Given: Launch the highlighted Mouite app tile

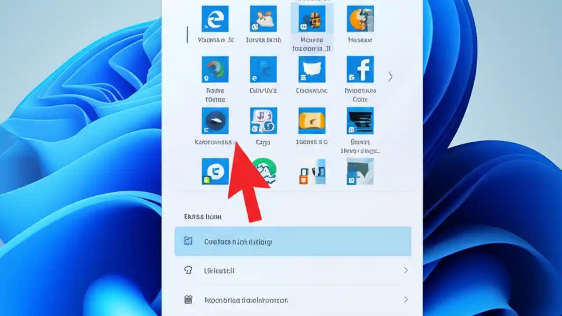Looking at the screenshot, I should tap(312, 19).
